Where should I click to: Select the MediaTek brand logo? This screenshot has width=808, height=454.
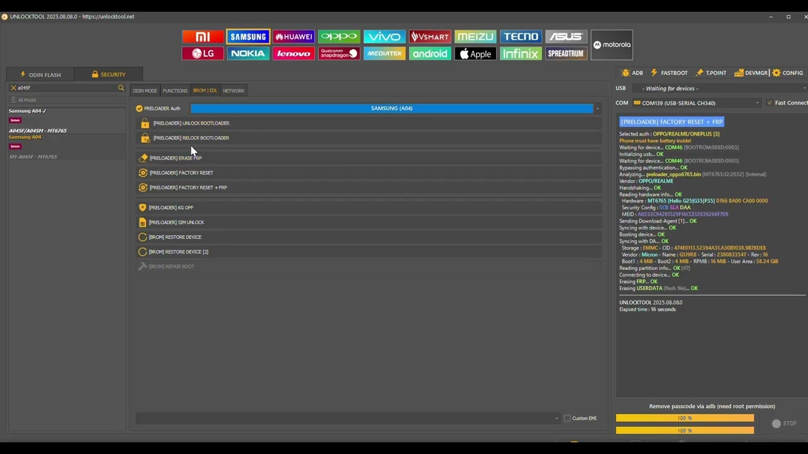click(384, 54)
